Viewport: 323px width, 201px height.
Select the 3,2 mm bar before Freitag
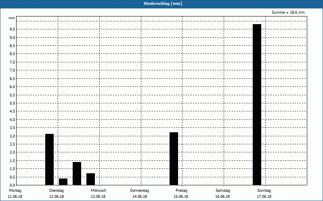click(174, 159)
